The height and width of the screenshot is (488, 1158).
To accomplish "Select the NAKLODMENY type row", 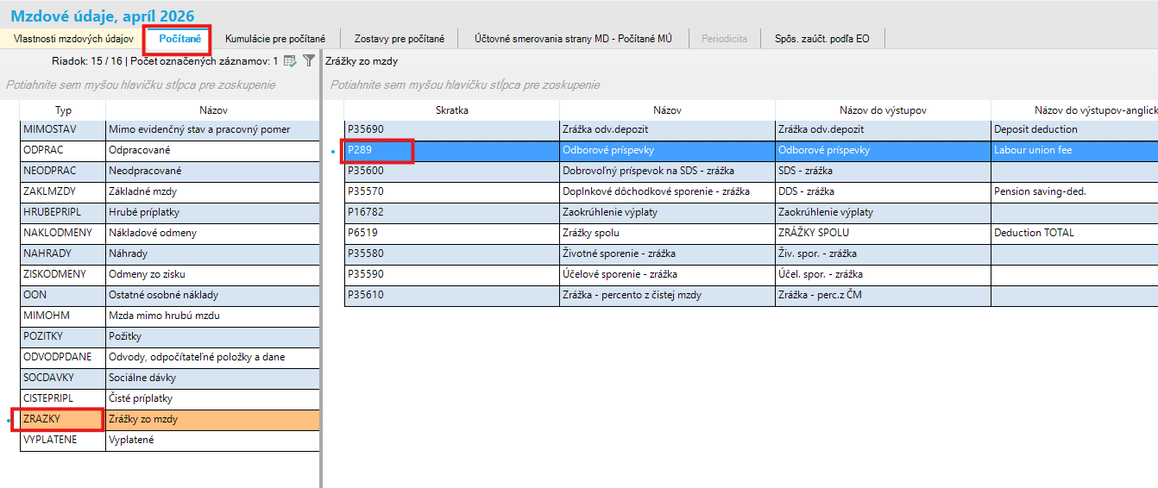I will coord(170,234).
